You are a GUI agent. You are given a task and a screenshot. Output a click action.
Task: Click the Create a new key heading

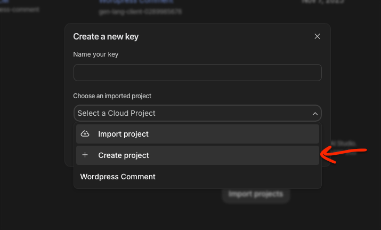pos(106,36)
